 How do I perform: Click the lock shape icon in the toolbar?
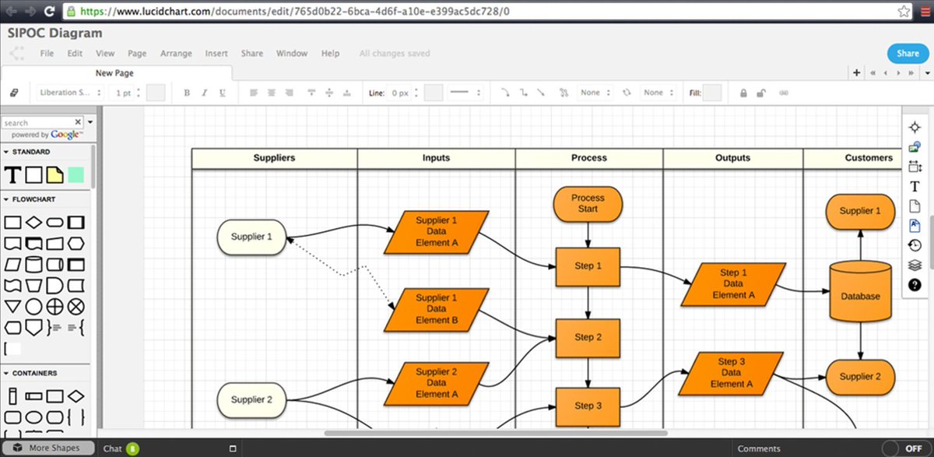pyautogui.click(x=744, y=93)
